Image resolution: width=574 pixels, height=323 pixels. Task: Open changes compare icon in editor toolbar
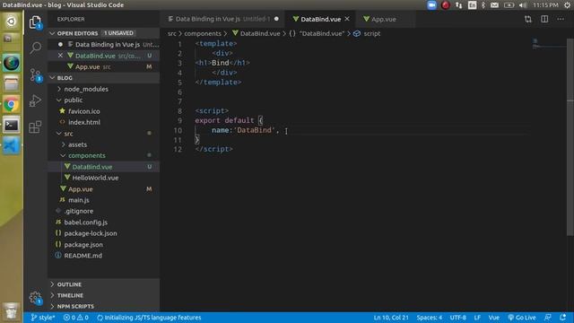coord(528,19)
